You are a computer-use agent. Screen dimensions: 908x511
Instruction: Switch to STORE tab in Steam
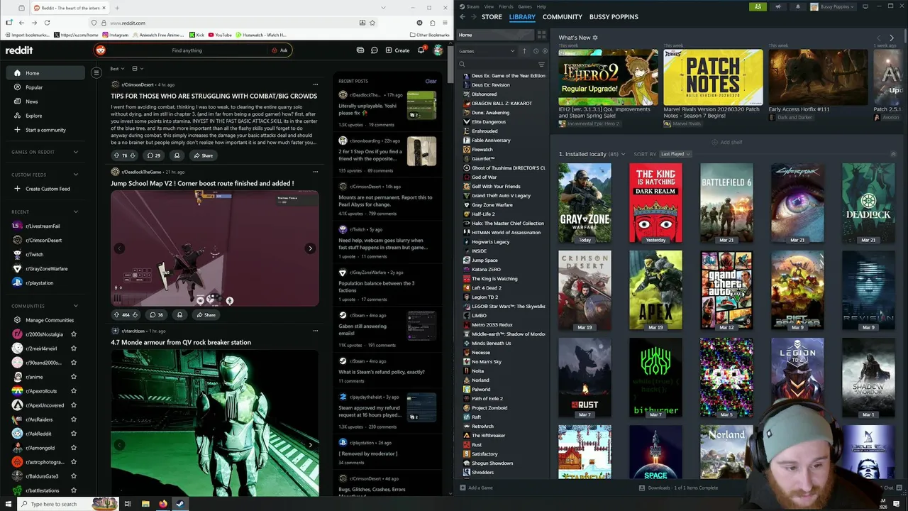[492, 17]
